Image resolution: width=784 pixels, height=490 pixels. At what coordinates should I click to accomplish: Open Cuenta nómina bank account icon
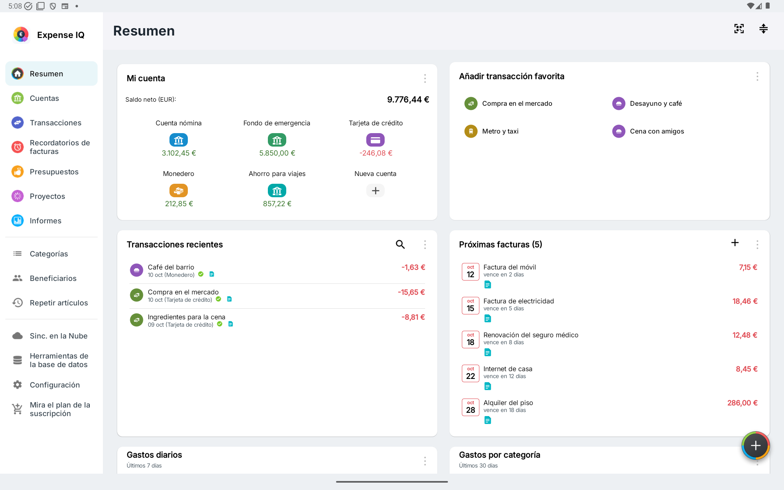(178, 140)
